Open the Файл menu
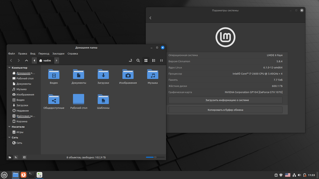The image size is (319, 179). pos(11,54)
